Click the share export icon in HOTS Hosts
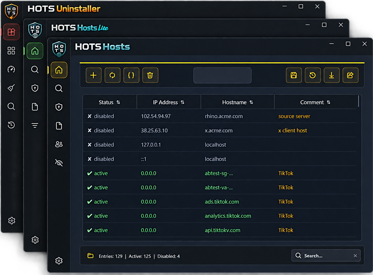This screenshot has width=373, height=275. click(351, 75)
